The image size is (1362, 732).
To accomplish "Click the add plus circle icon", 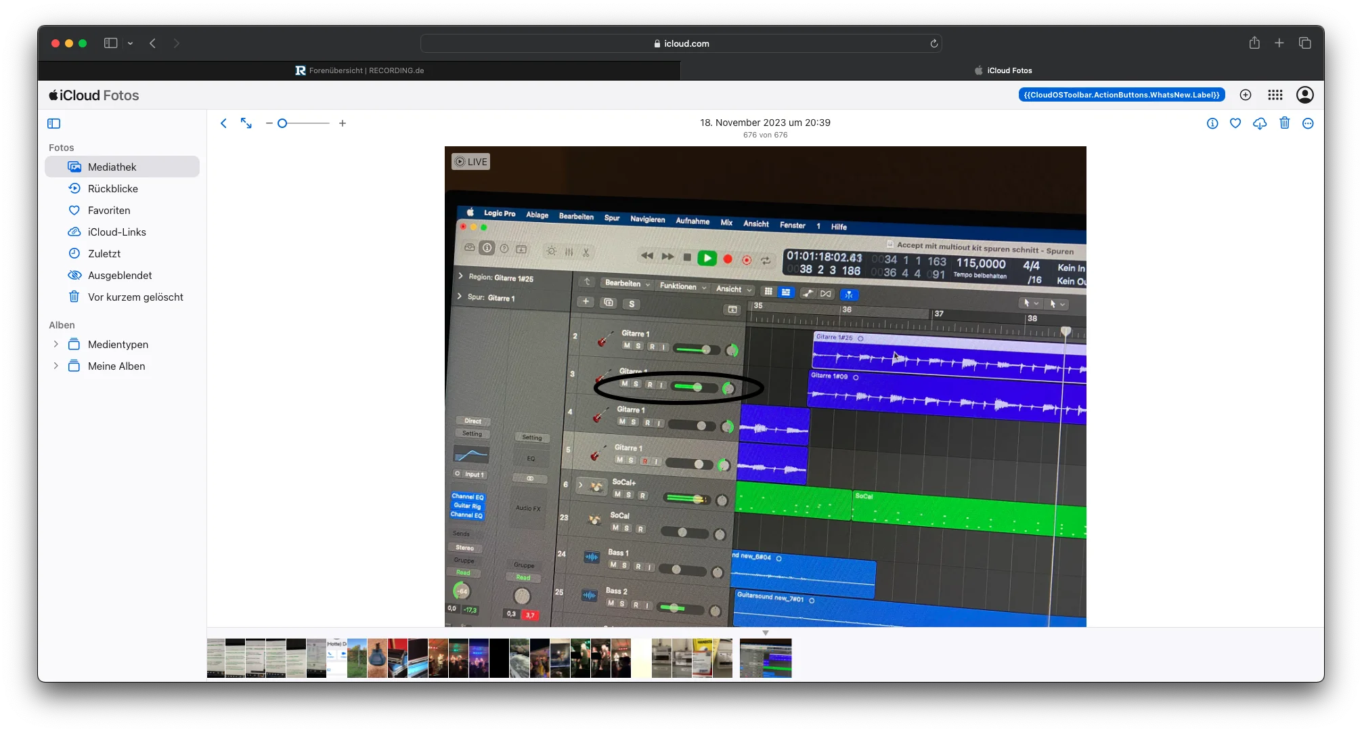I will tap(1246, 95).
